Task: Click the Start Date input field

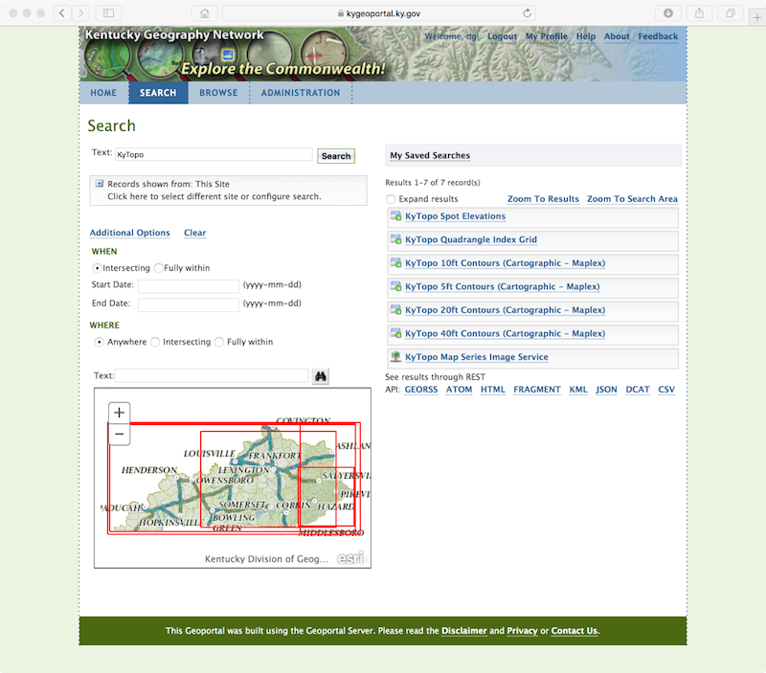Action: (189, 285)
